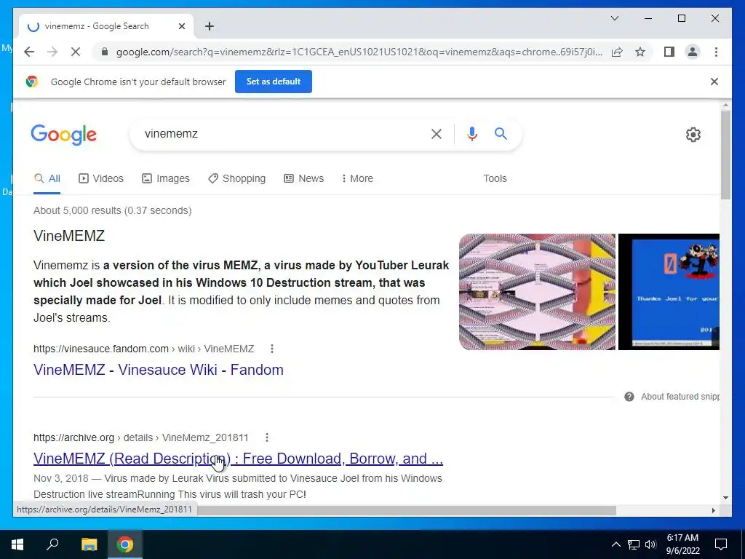Share this page using the share icon

pyautogui.click(x=617, y=52)
